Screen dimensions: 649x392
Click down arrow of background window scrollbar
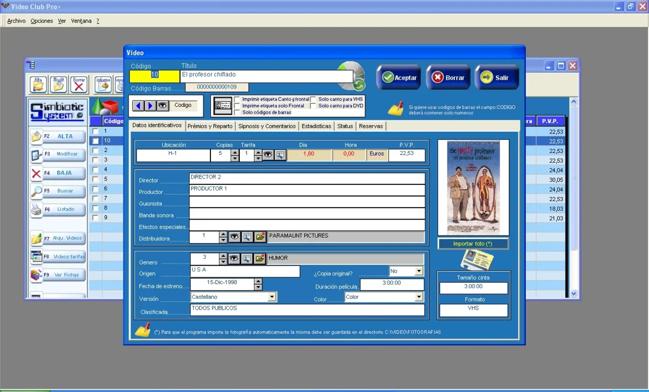coord(574,294)
